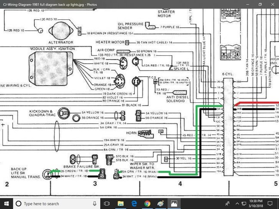This screenshot has width=279, height=209.
Task: Activate the microphone voice search icon
Action: click(x=95, y=203)
